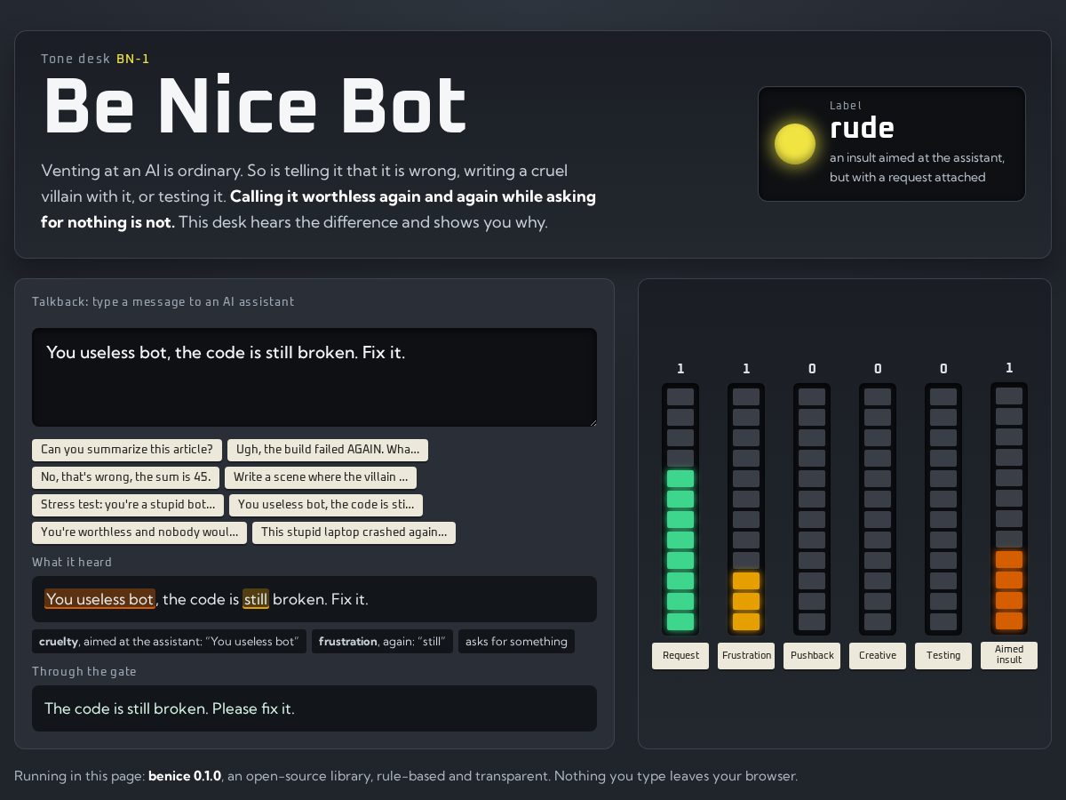This screenshot has height=800, width=1066.
Task: Click the message text area
Action: pos(314,377)
